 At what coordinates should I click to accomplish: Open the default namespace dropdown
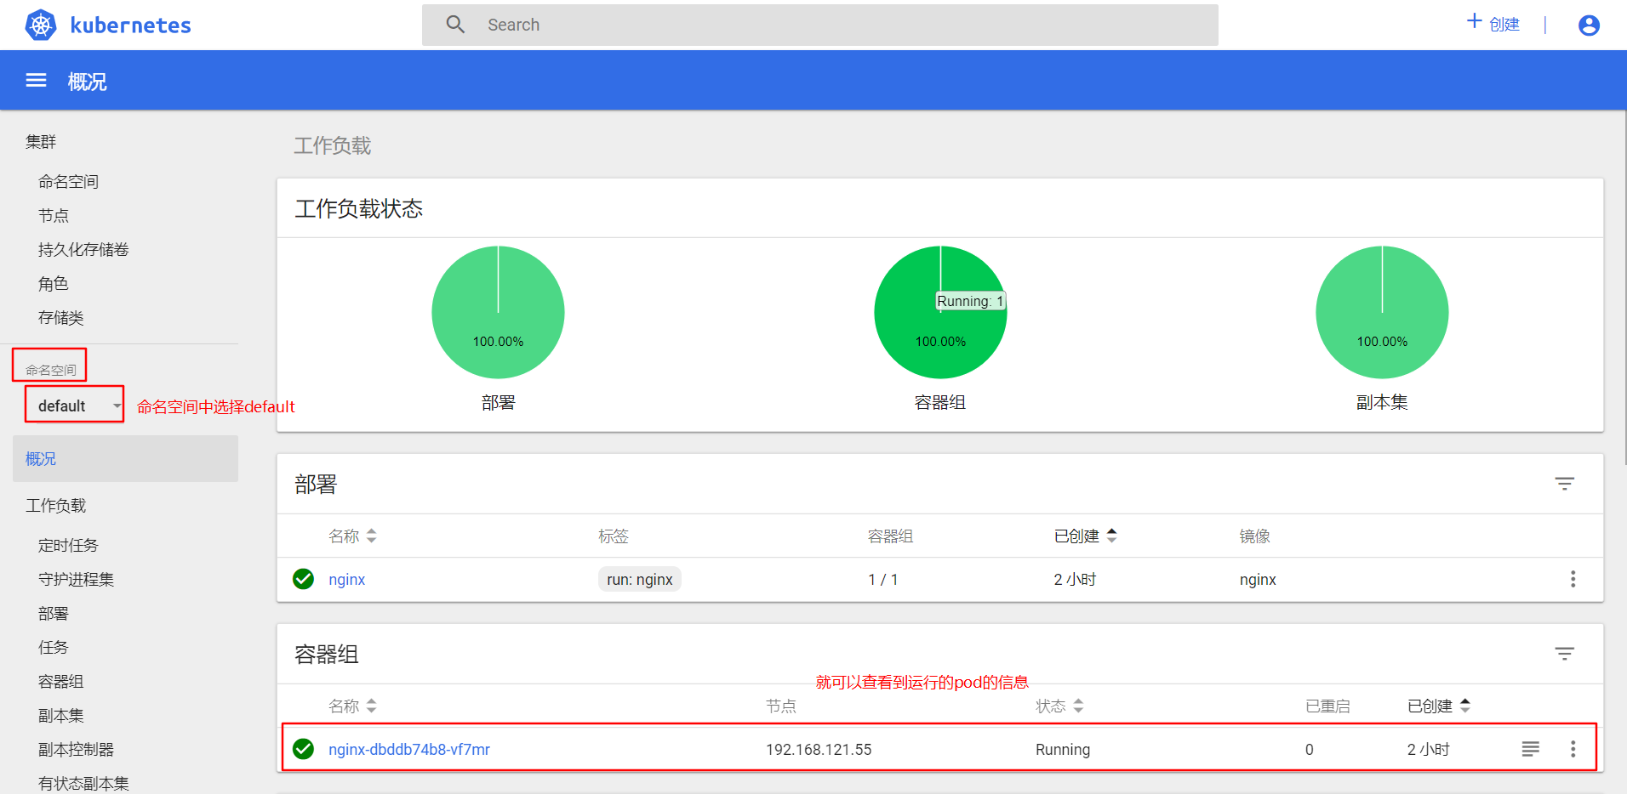75,405
